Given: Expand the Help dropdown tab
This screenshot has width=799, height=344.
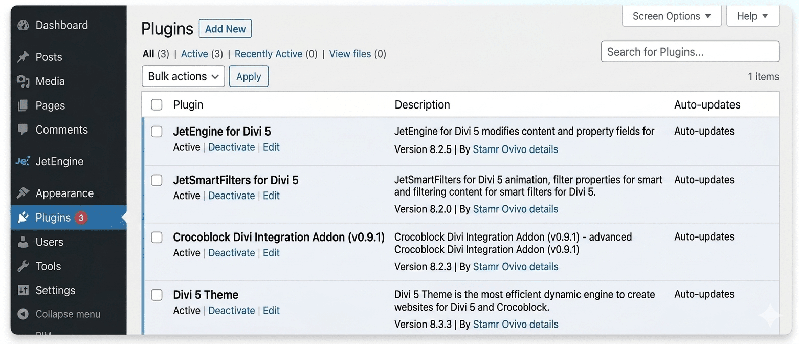Looking at the screenshot, I should coord(752,16).
